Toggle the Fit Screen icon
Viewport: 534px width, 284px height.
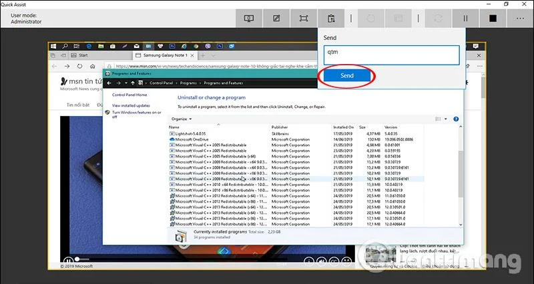[304, 19]
